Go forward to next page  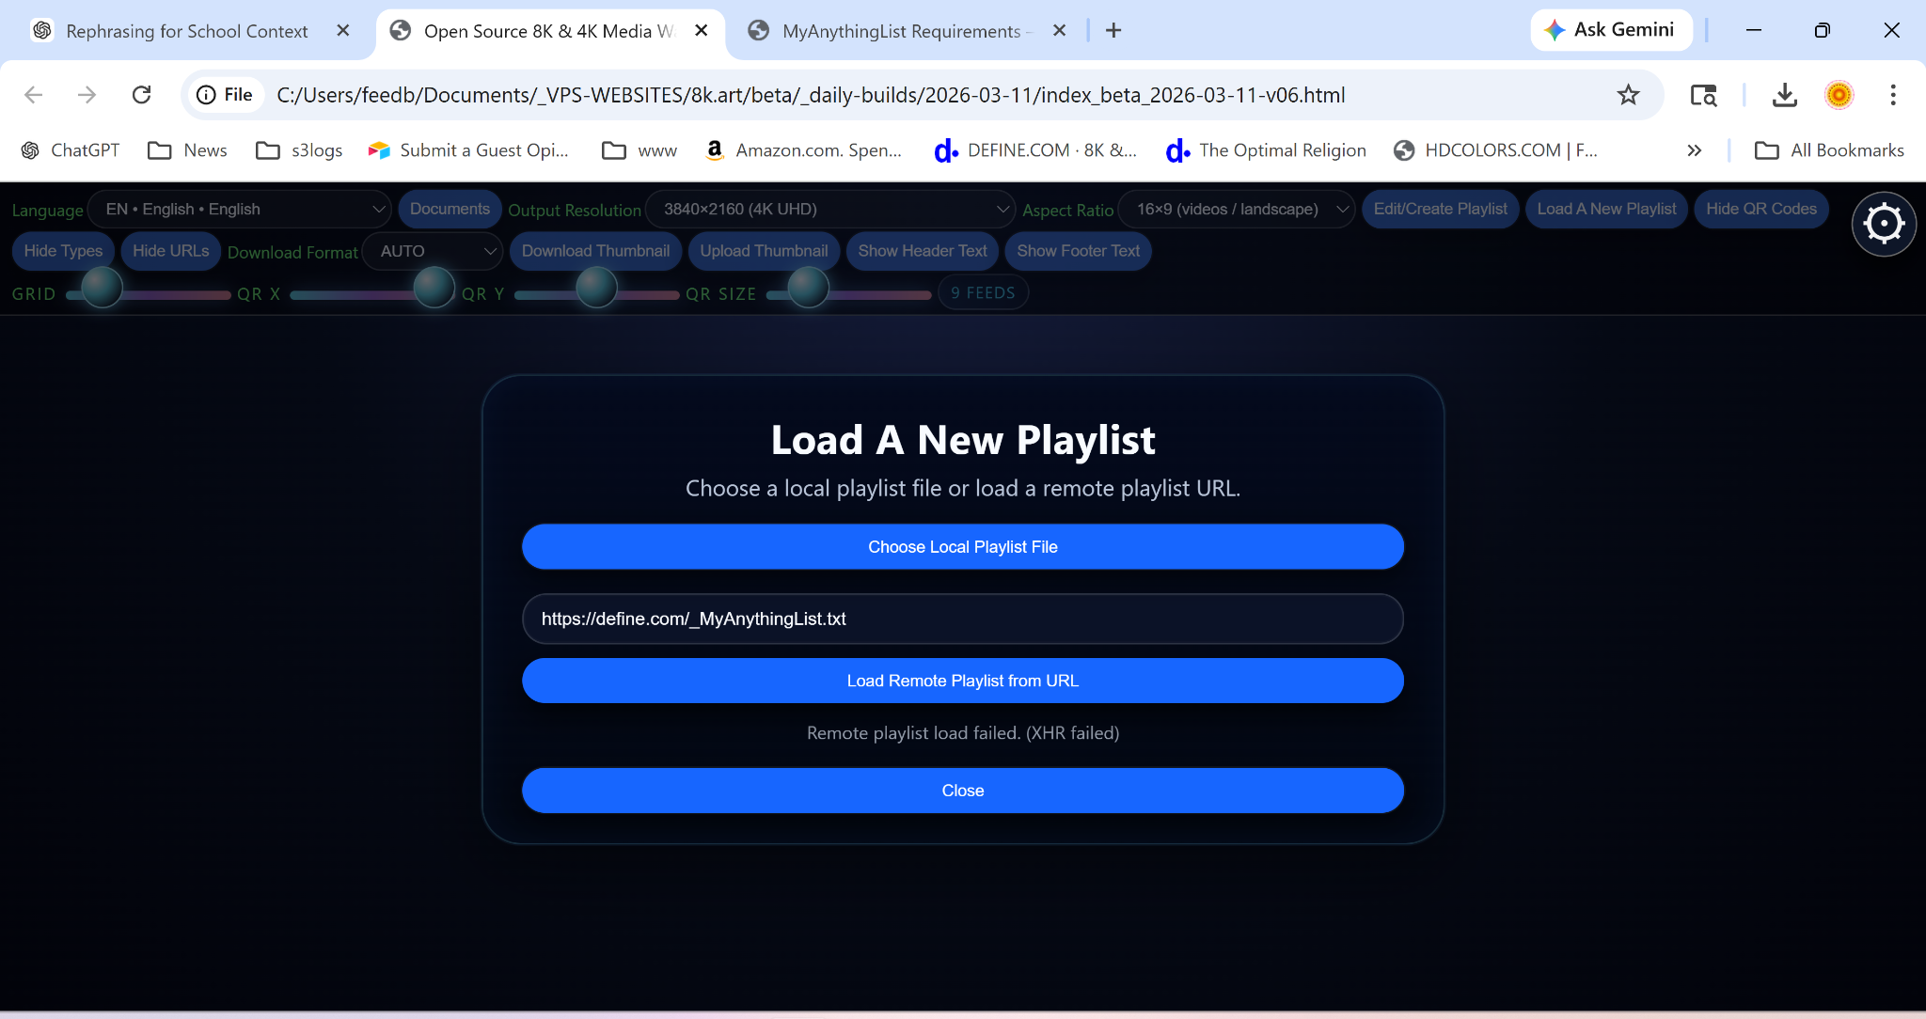87,95
